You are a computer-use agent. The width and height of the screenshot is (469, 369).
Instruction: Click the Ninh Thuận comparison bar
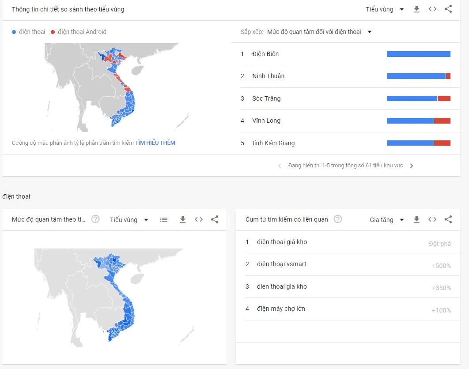(418, 76)
